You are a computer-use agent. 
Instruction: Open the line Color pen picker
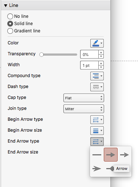[x=97, y=43]
